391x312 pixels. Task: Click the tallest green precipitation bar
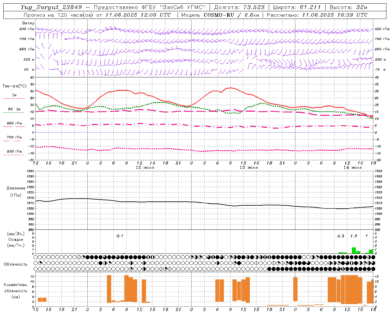point(354,250)
